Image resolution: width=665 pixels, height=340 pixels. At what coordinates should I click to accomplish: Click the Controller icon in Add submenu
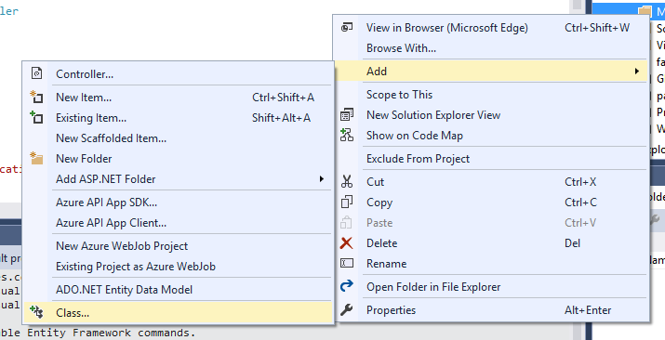[x=37, y=73]
